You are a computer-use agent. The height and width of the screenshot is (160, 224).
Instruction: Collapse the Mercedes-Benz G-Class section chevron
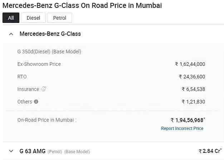(11, 34)
